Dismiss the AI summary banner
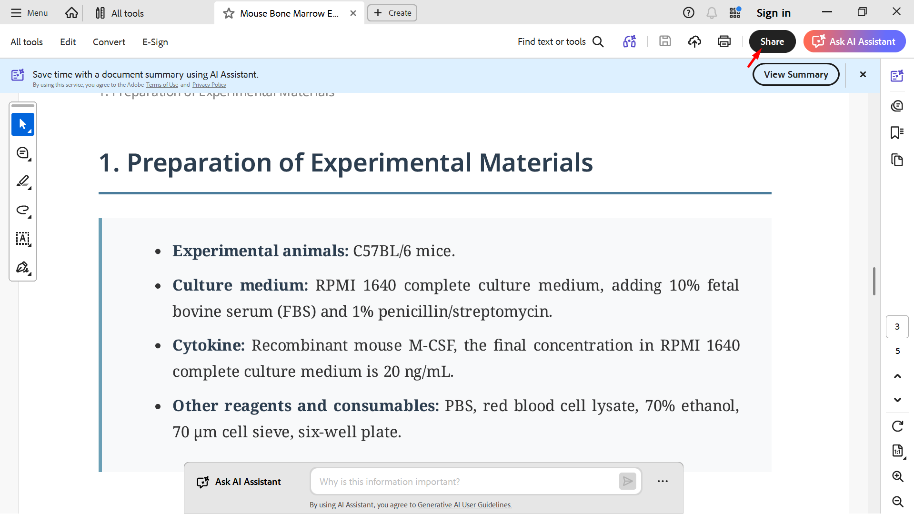This screenshot has width=914, height=514. [863, 74]
